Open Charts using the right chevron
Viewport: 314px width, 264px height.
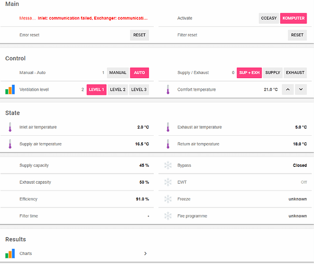pos(145,253)
